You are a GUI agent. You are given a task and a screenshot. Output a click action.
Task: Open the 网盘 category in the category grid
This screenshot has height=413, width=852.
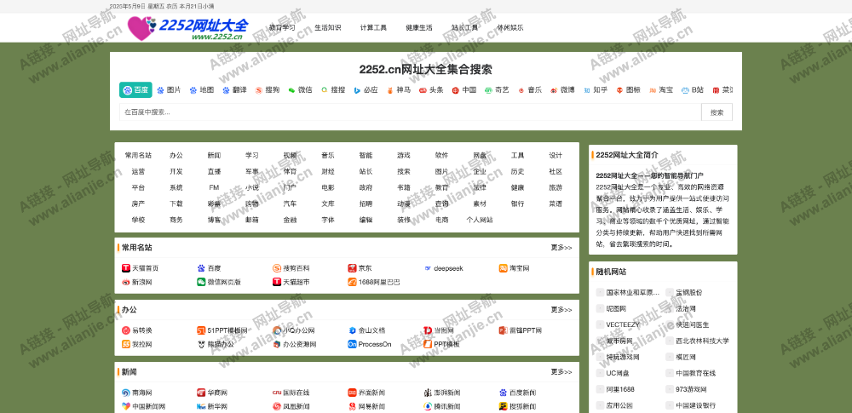(480, 156)
